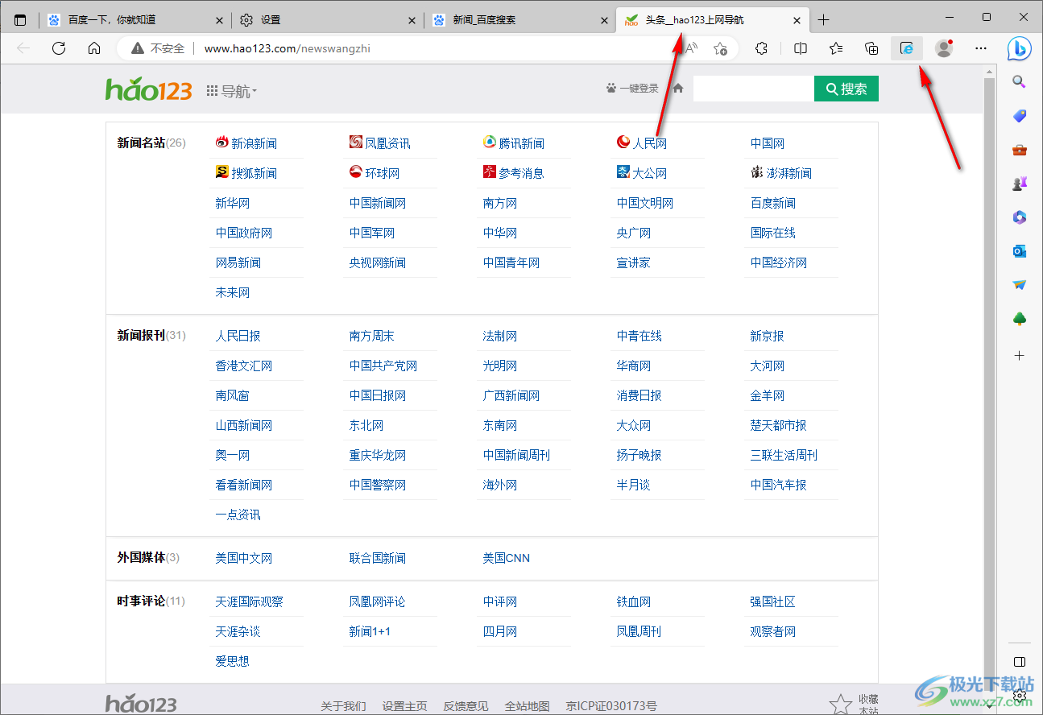Open the user profile avatar
Screen dimensions: 1043x715
pos(944,48)
